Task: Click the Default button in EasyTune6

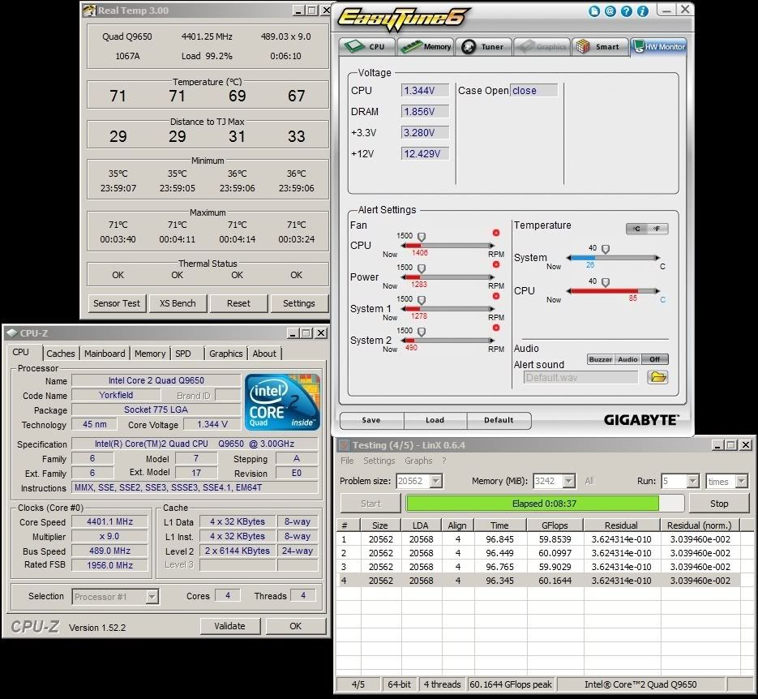Action: coord(499,420)
